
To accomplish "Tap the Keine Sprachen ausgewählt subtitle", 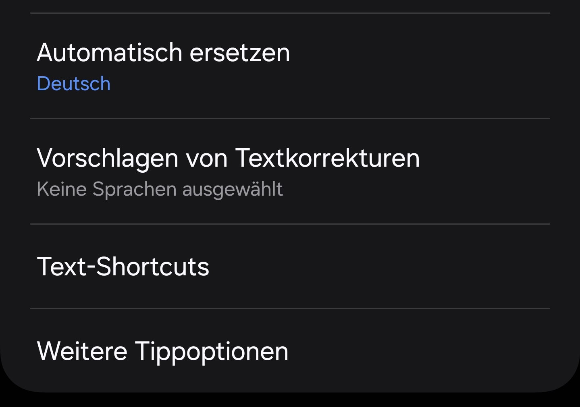I will point(160,189).
